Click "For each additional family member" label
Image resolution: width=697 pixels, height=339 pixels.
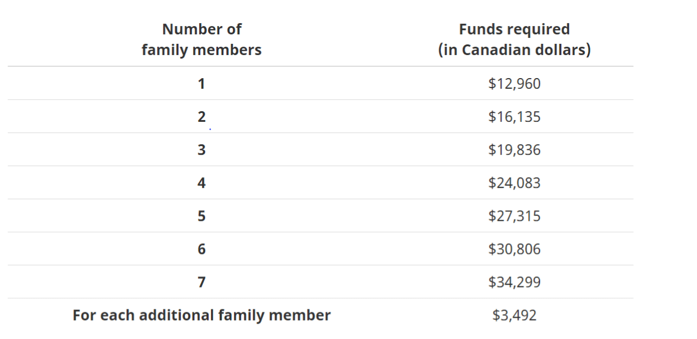click(x=202, y=315)
